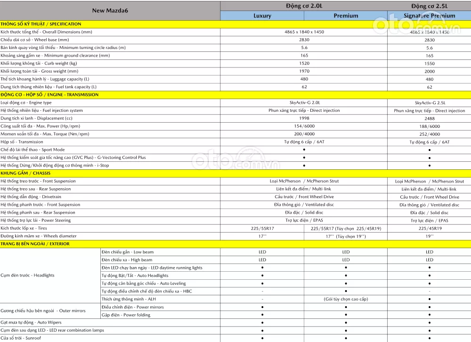The image size is (471, 342).
Task: Click displacement value '2488'
Action: [x=430, y=118]
